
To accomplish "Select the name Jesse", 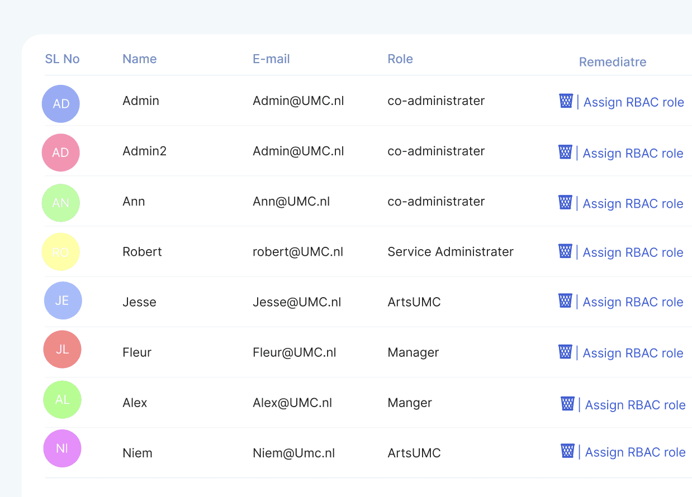I will pyautogui.click(x=140, y=302).
